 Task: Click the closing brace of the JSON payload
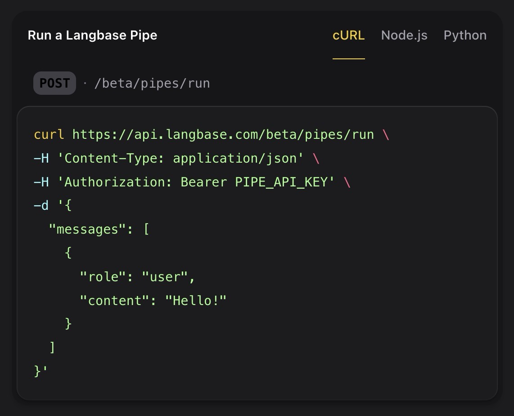coord(38,371)
